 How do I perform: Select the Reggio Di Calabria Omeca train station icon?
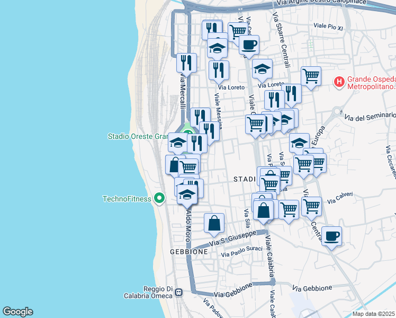click(179, 292)
